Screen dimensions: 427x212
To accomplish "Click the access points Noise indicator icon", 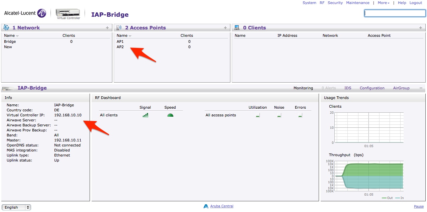I will click(279, 115).
